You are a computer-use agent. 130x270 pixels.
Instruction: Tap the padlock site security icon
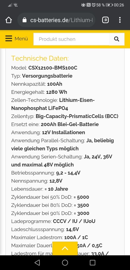tap(25, 20)
